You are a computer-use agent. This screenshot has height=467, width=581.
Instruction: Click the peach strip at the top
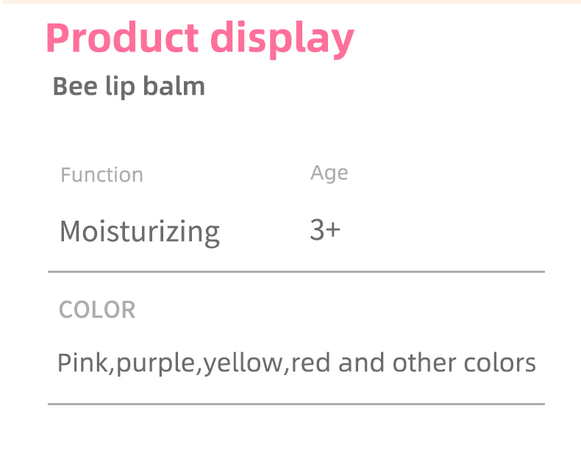click(290, 2)
